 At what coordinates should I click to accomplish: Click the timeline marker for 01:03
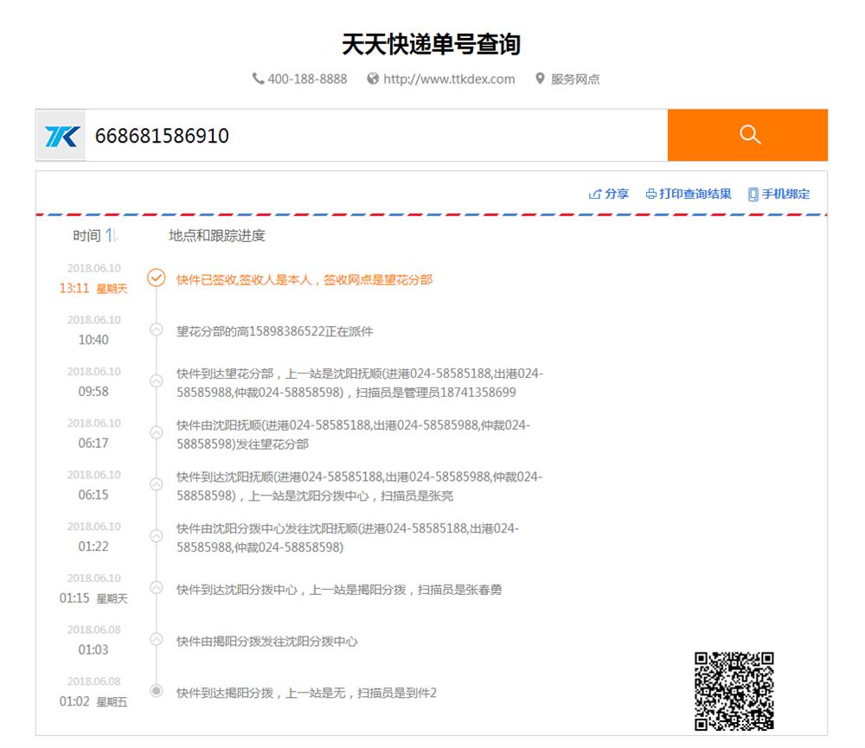157,639
